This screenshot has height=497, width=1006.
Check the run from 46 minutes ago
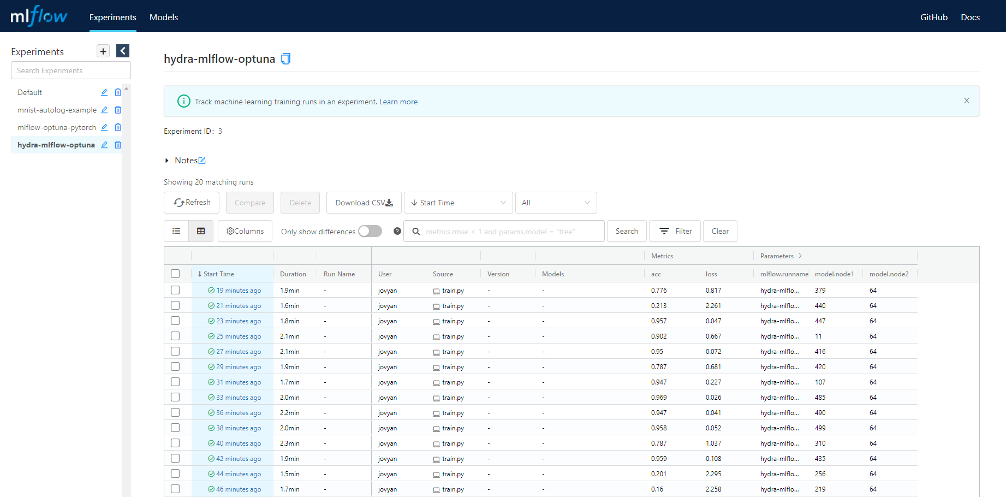175,489
